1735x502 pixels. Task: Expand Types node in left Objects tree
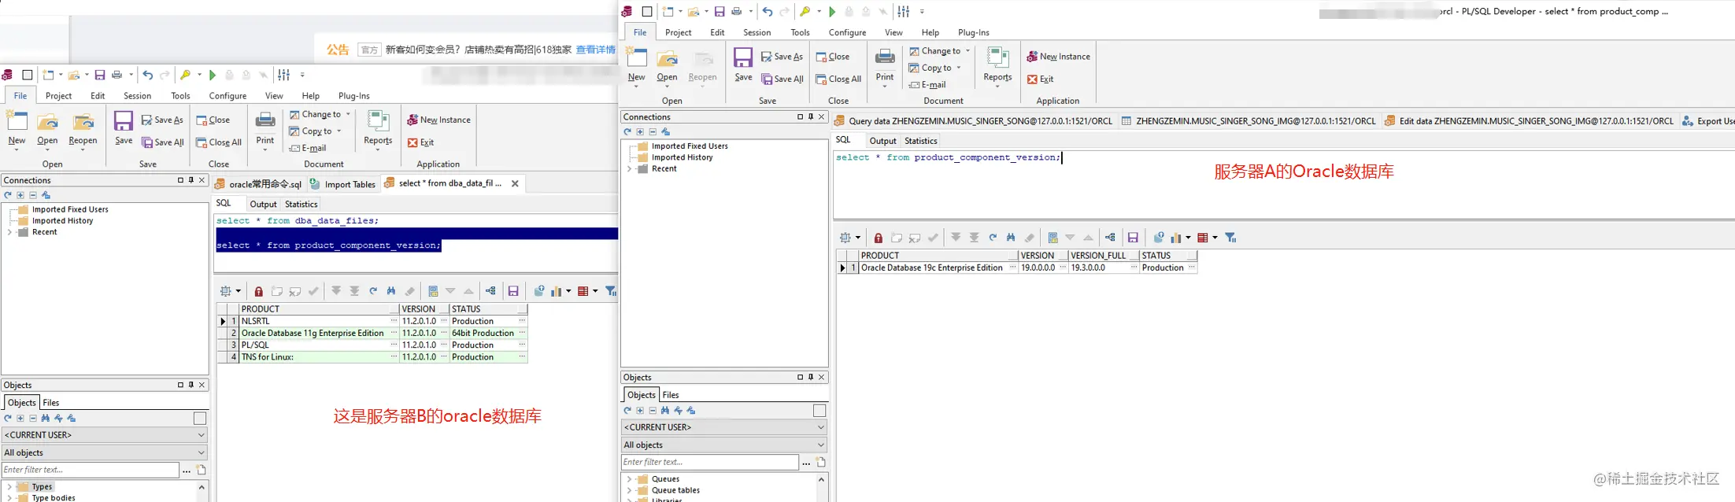coord(9,487)
